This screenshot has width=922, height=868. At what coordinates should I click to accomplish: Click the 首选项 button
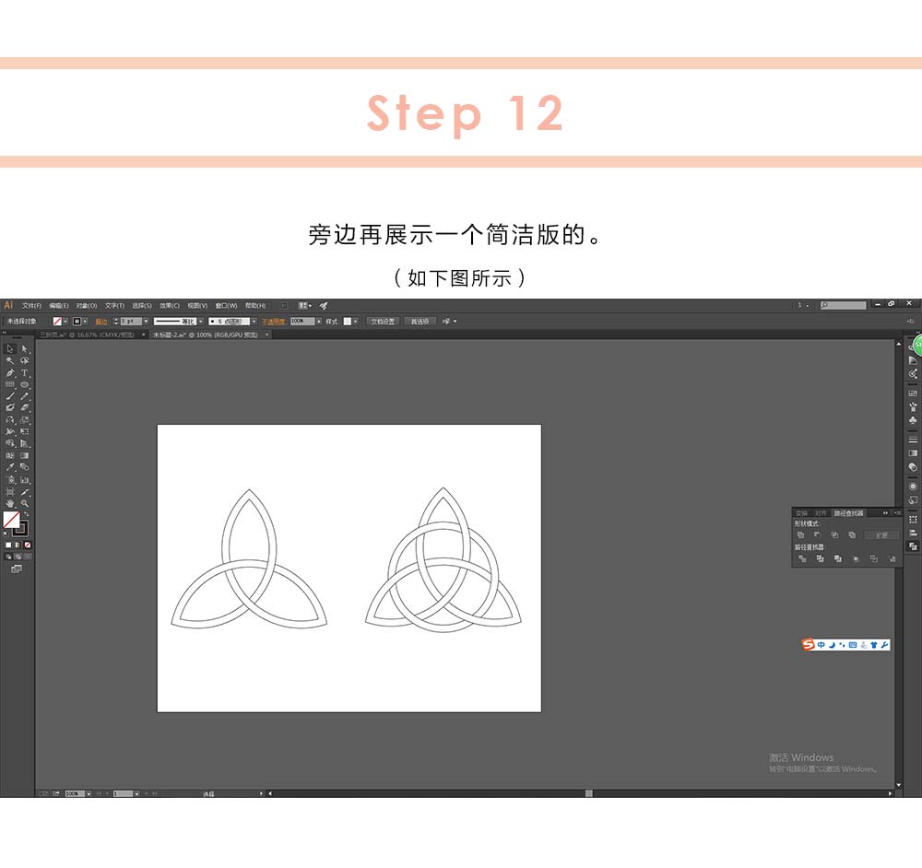coord(420,321)
